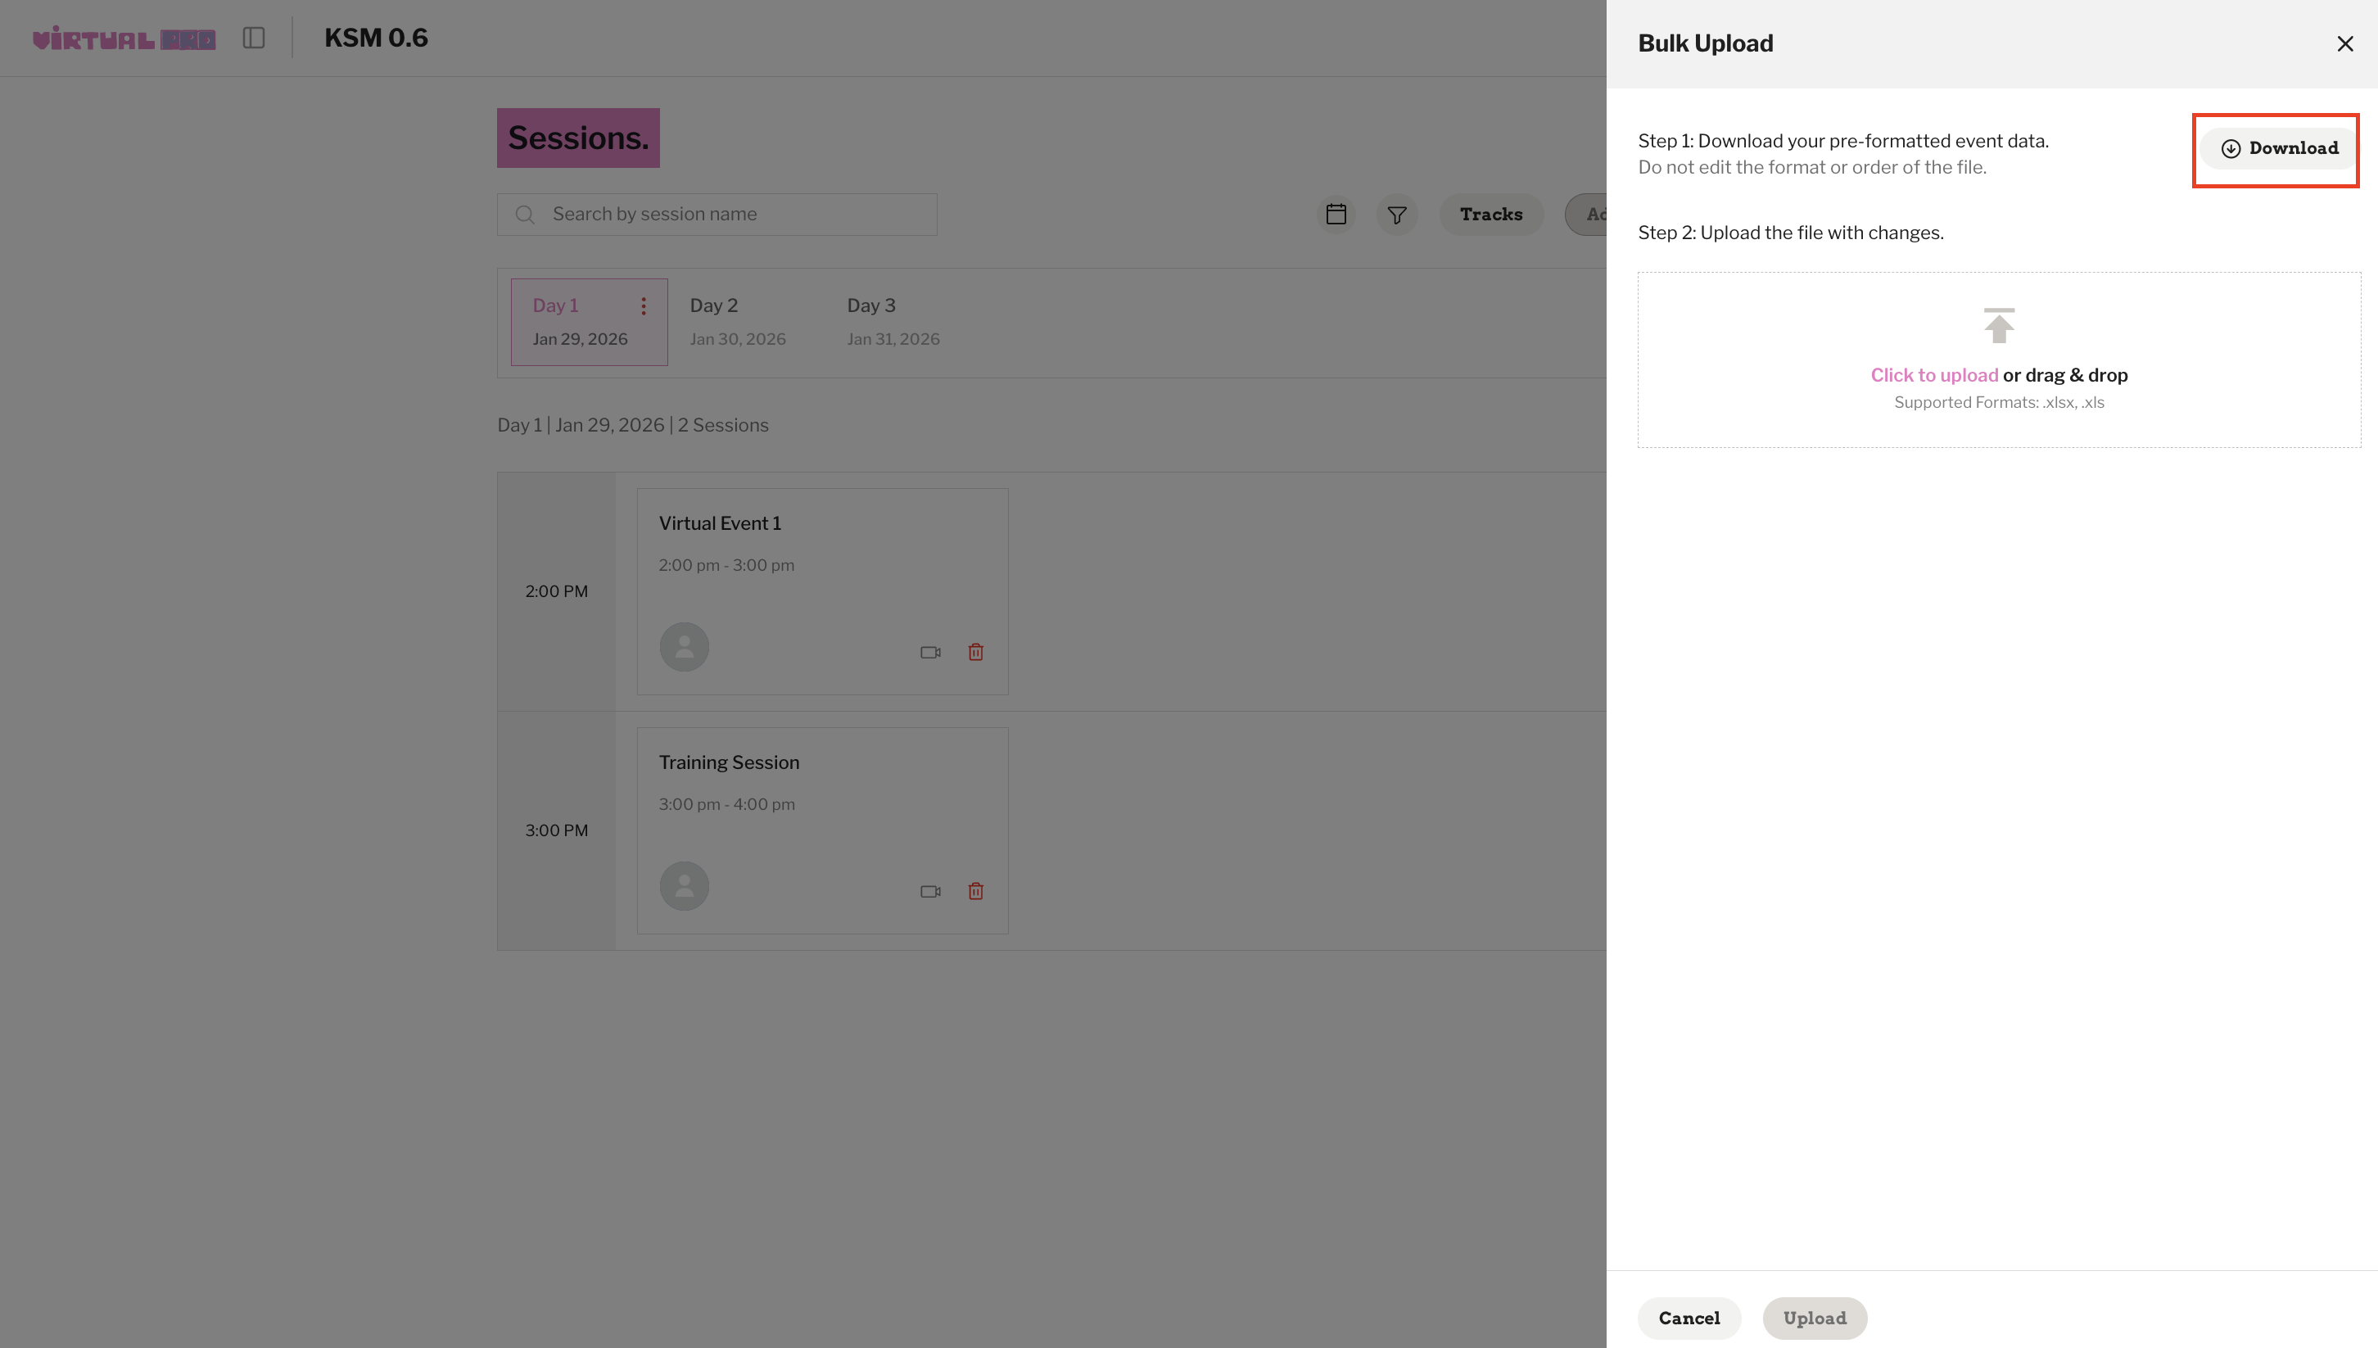Click the speaker avatar on Training Session
This screenshot has width=2378, height=1348.
(x=684, y=885)
